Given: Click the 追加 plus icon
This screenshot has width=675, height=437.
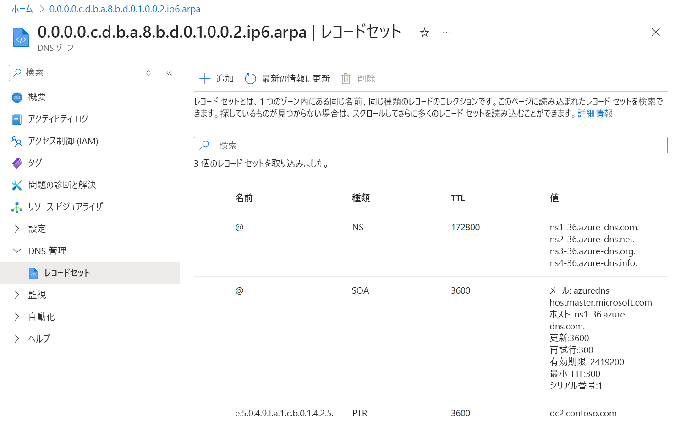Looking at the screenshot, I should tap(204, 79).
